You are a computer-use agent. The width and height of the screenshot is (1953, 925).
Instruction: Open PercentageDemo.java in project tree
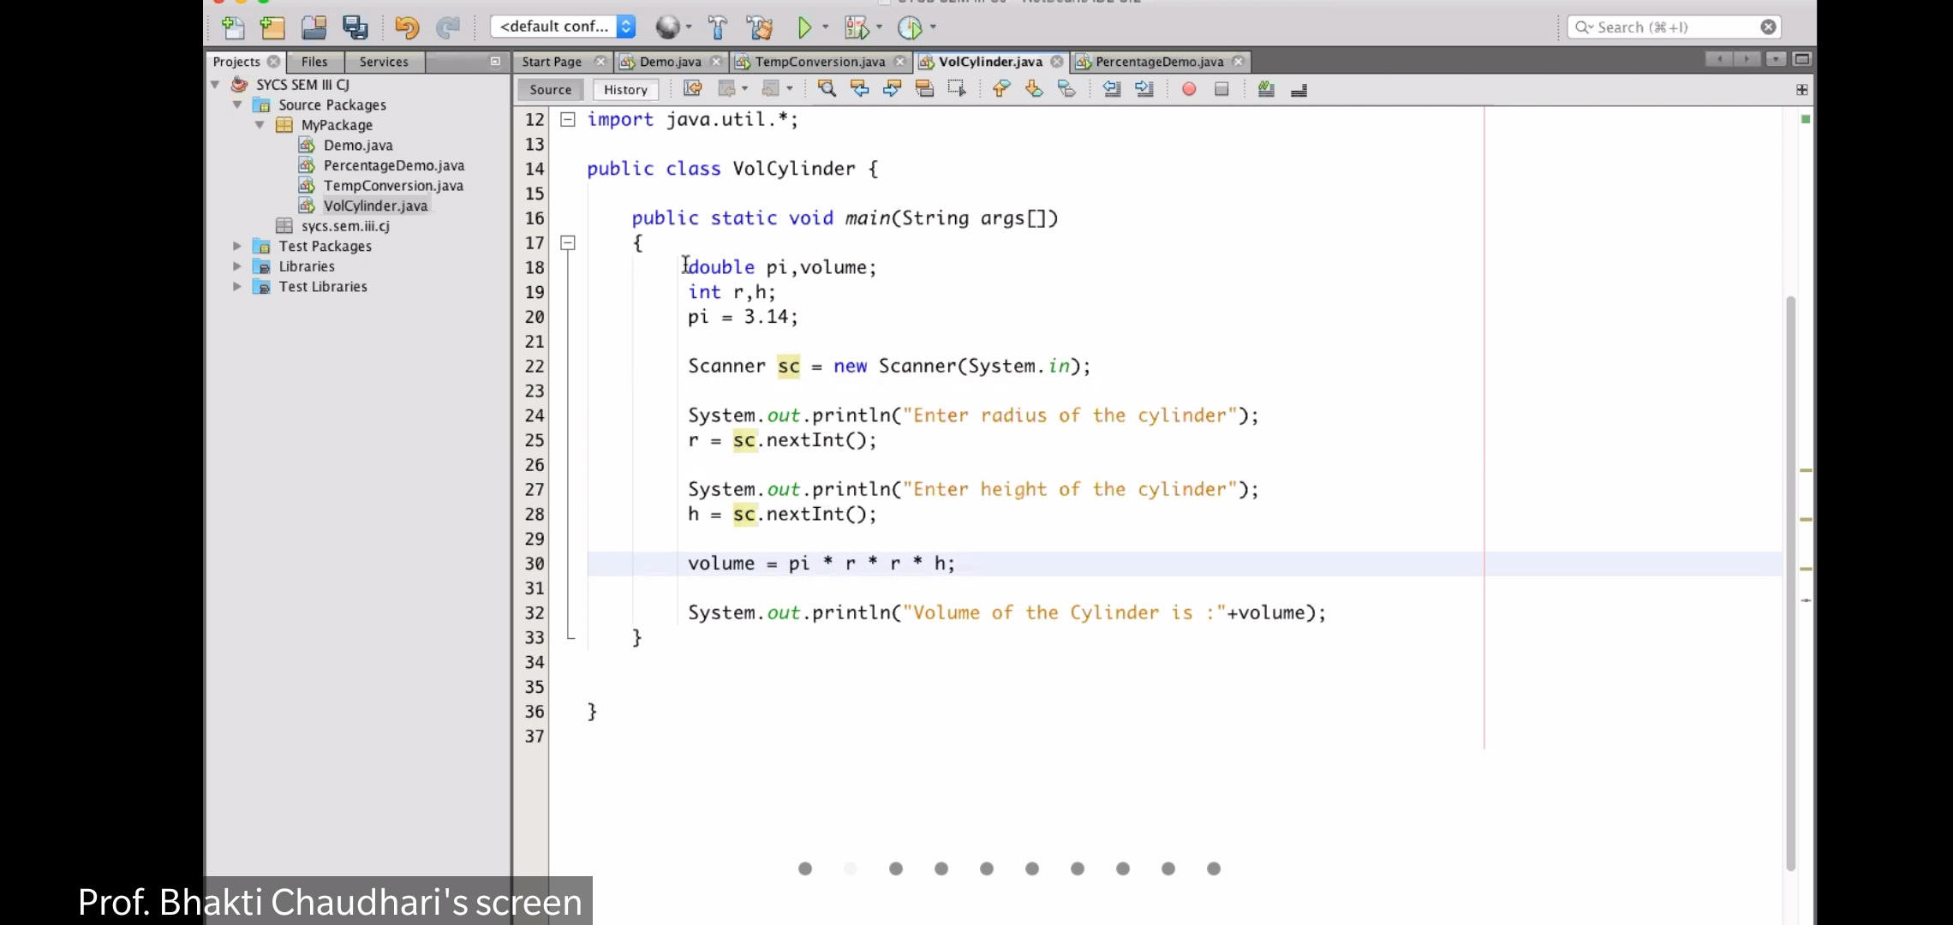[x=393, y=165]
